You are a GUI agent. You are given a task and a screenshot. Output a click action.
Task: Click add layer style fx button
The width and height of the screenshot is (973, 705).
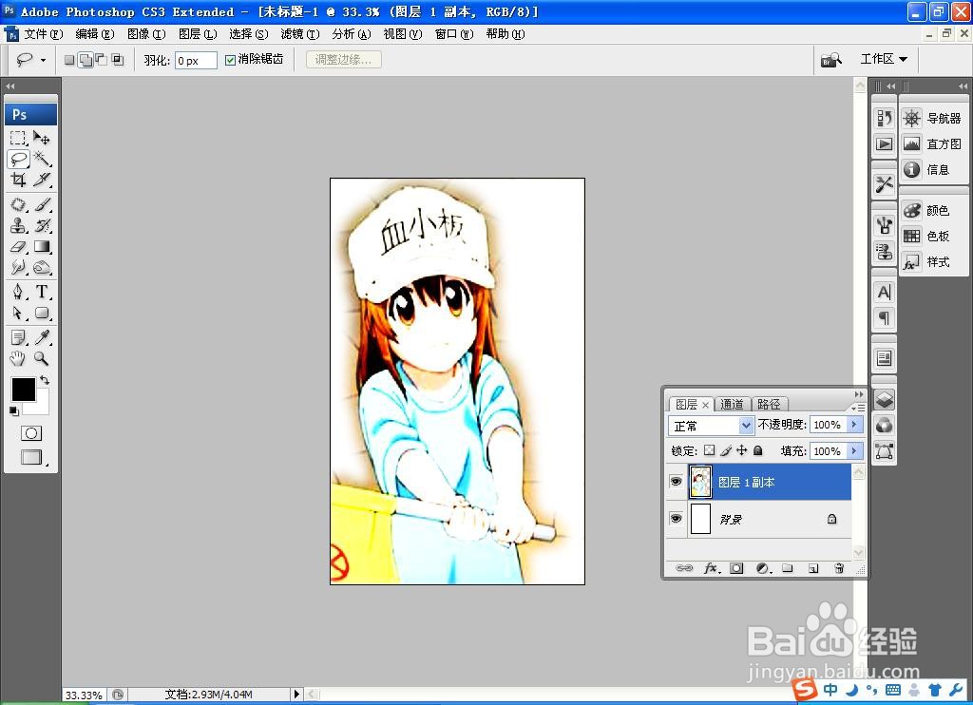tap(711, 568)
